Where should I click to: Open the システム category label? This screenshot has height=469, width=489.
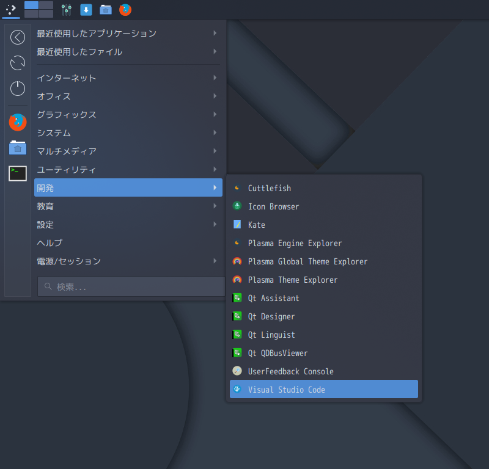(x=54, y=133)
